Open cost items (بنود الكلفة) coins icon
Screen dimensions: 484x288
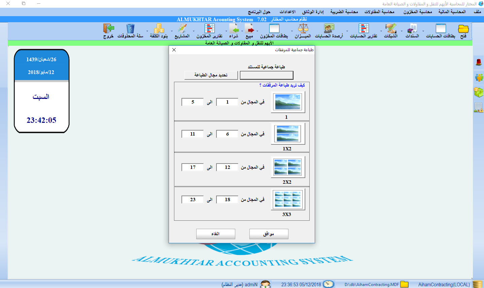point(159,29)
